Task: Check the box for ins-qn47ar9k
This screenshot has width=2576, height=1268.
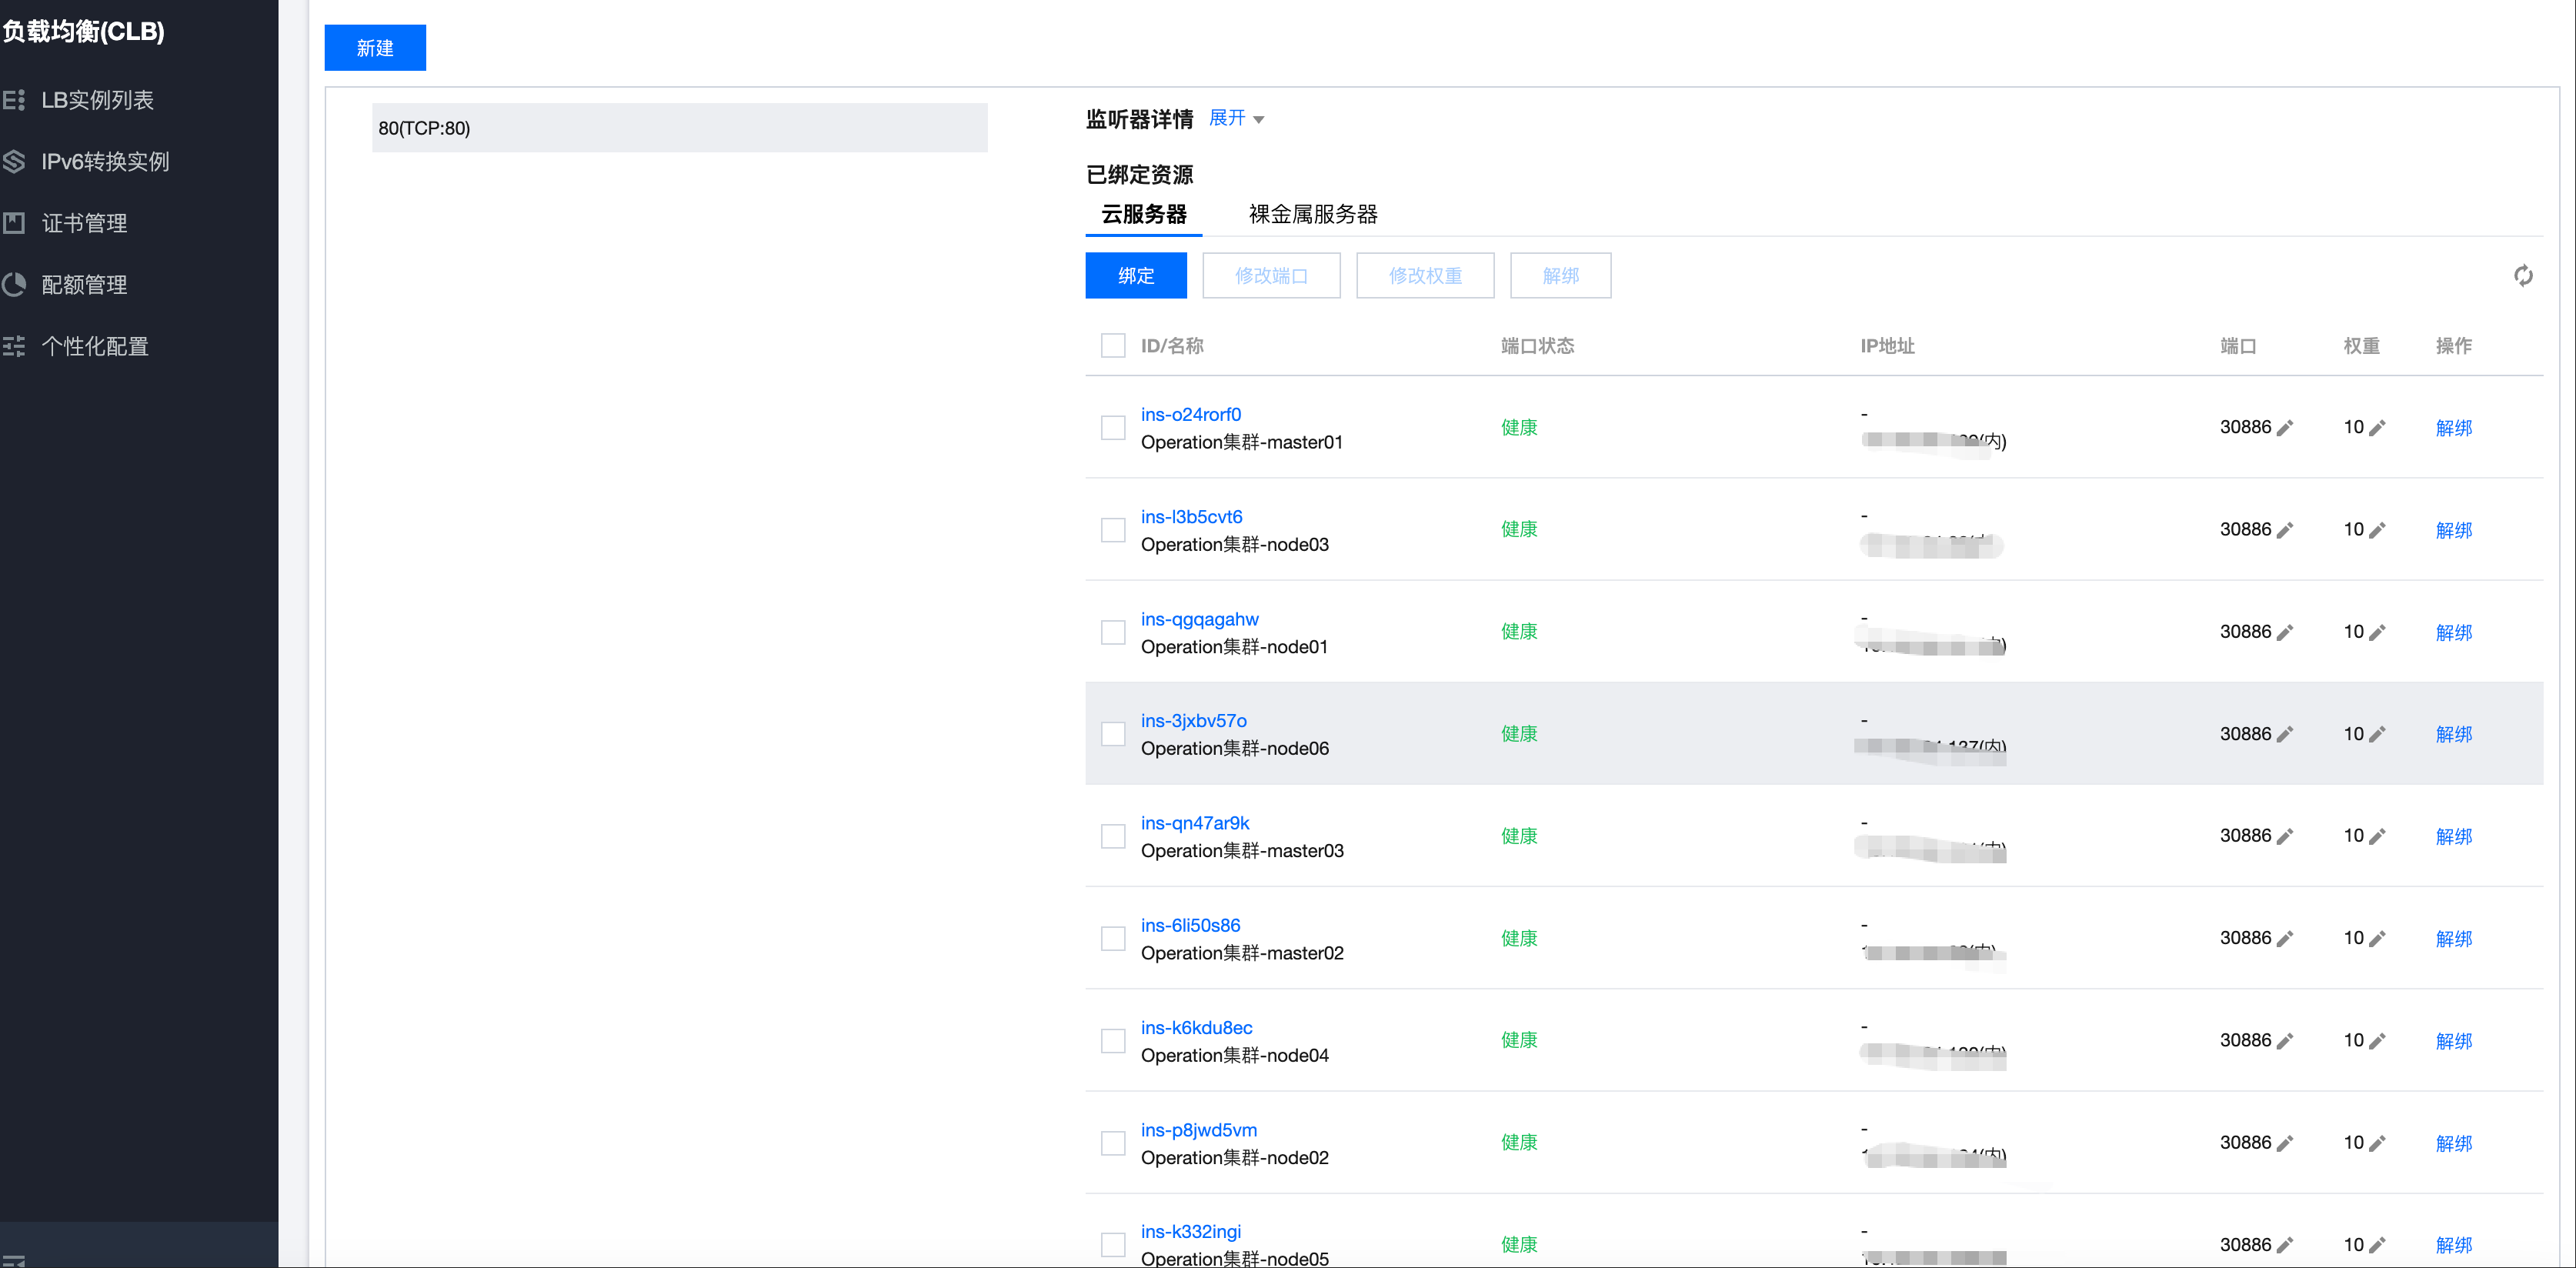Action: click(1113, 836)
